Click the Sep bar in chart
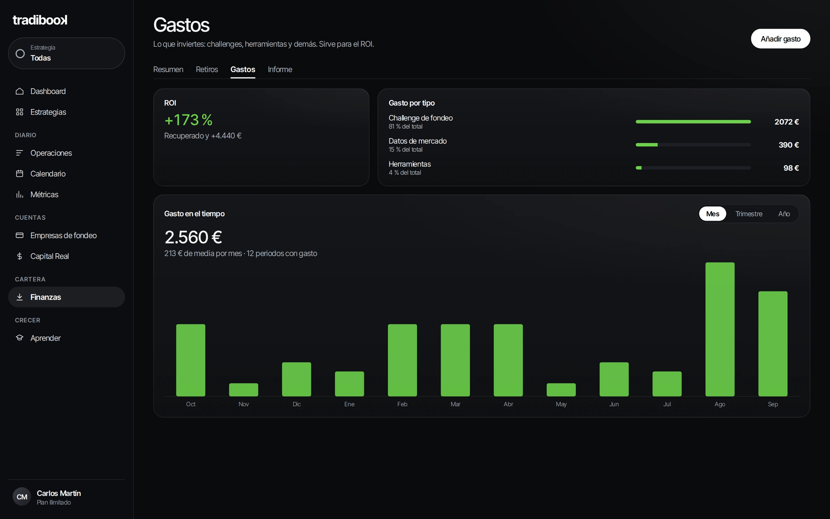 pyautogui.click(x=773, y=344)
